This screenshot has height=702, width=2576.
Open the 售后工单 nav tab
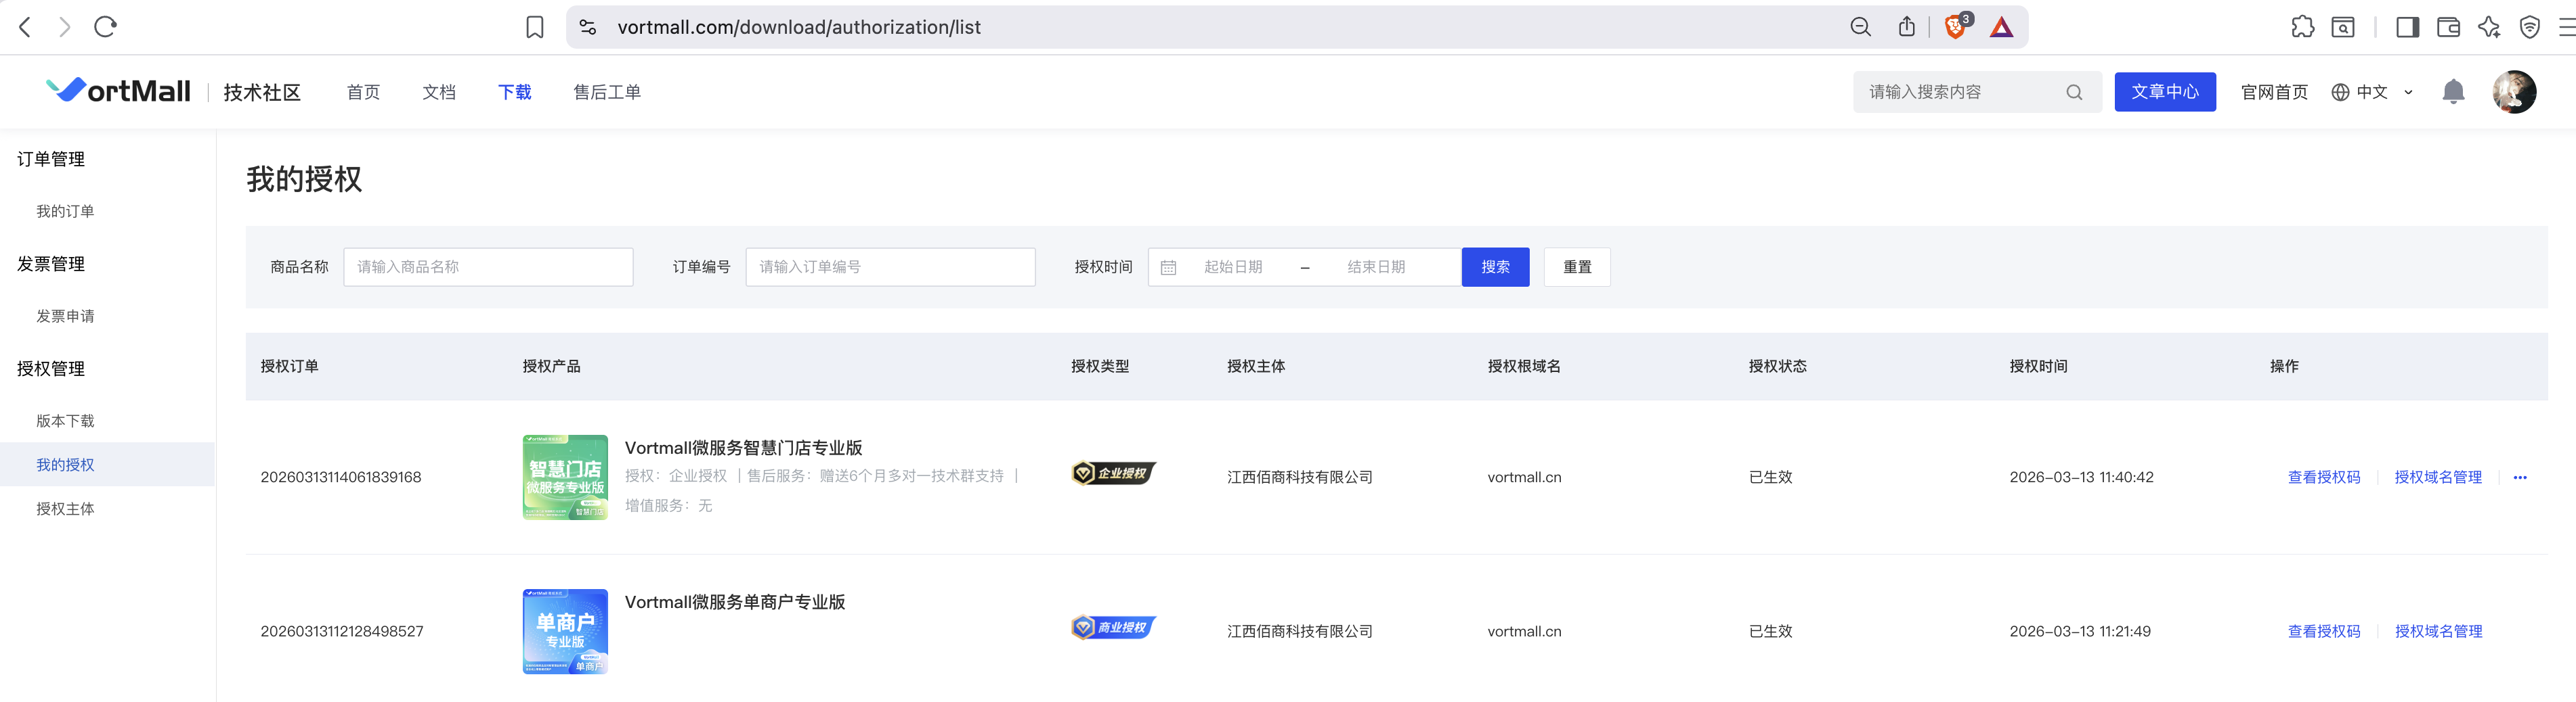(606, 92)
